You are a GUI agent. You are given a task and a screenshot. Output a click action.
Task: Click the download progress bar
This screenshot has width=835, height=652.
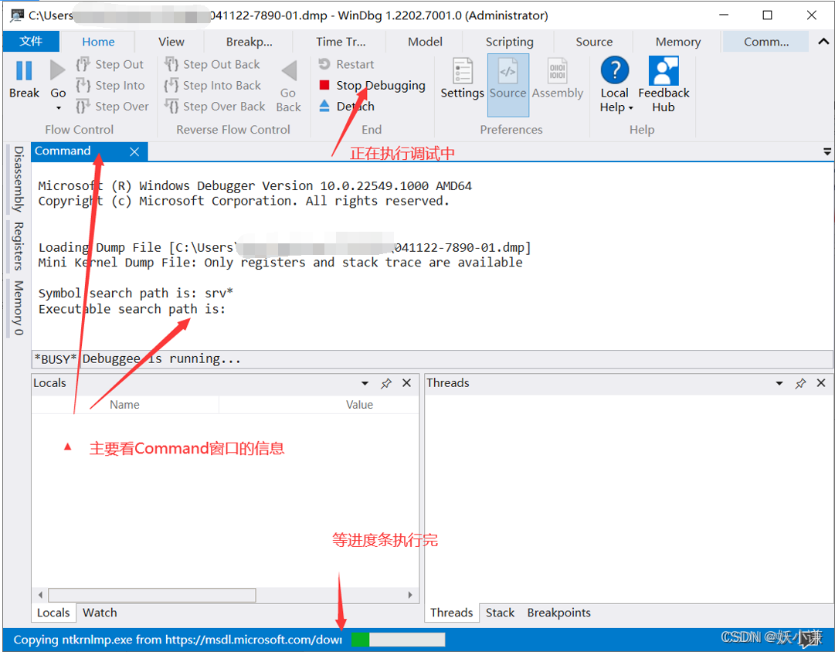click(x=398, y=639)
